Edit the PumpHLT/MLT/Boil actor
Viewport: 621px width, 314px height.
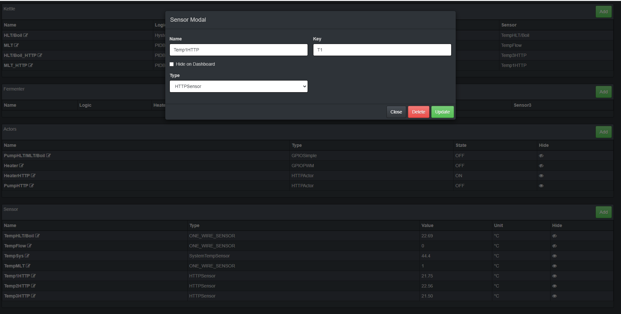(49, 156)
